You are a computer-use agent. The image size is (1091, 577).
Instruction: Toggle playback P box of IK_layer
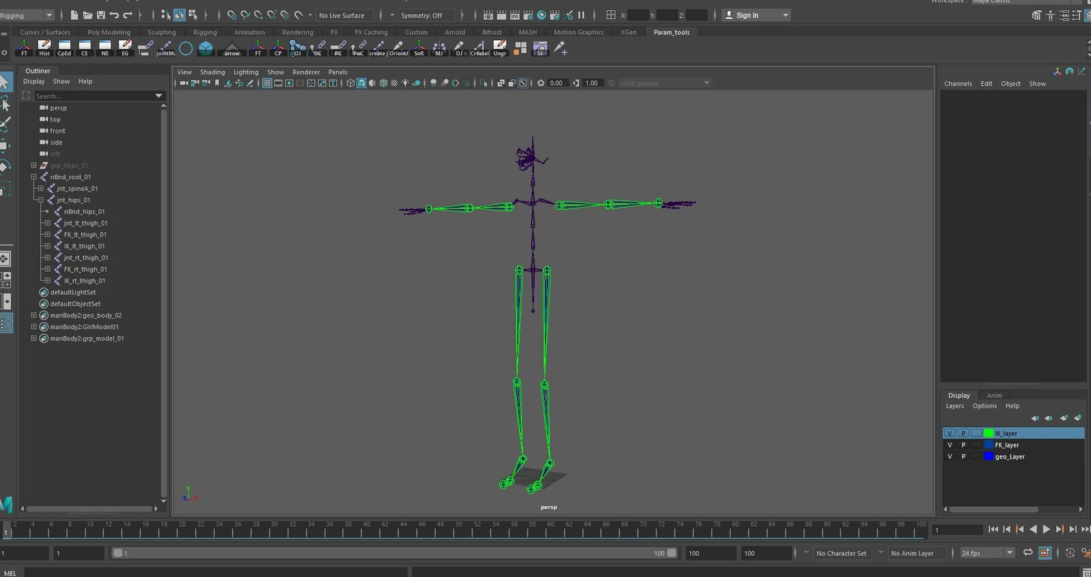(x=963, y=433)
